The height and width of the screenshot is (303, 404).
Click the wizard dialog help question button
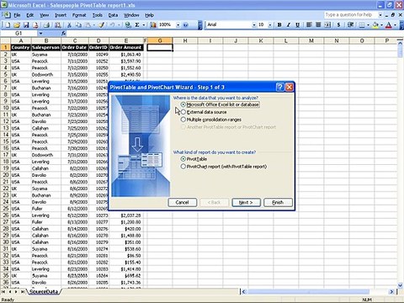pyautogui.click(x=280, y=88)
